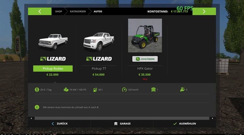Click the green info icon by description
The height and width of the screenshot is (135, 244).
click(x=37, y=107)
